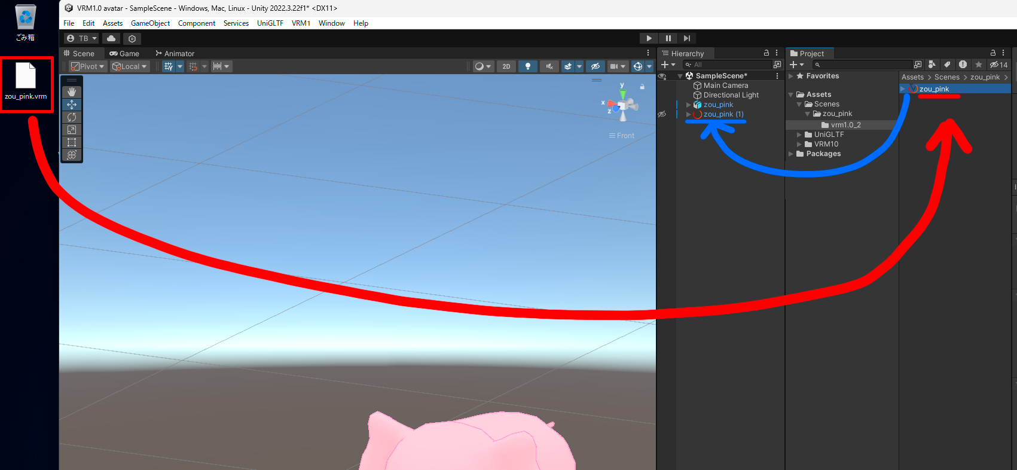Image resolution: width=1017 pixels, height=470 pixels.
Task: Toggle 2D view mode
Action: point(506,66)
